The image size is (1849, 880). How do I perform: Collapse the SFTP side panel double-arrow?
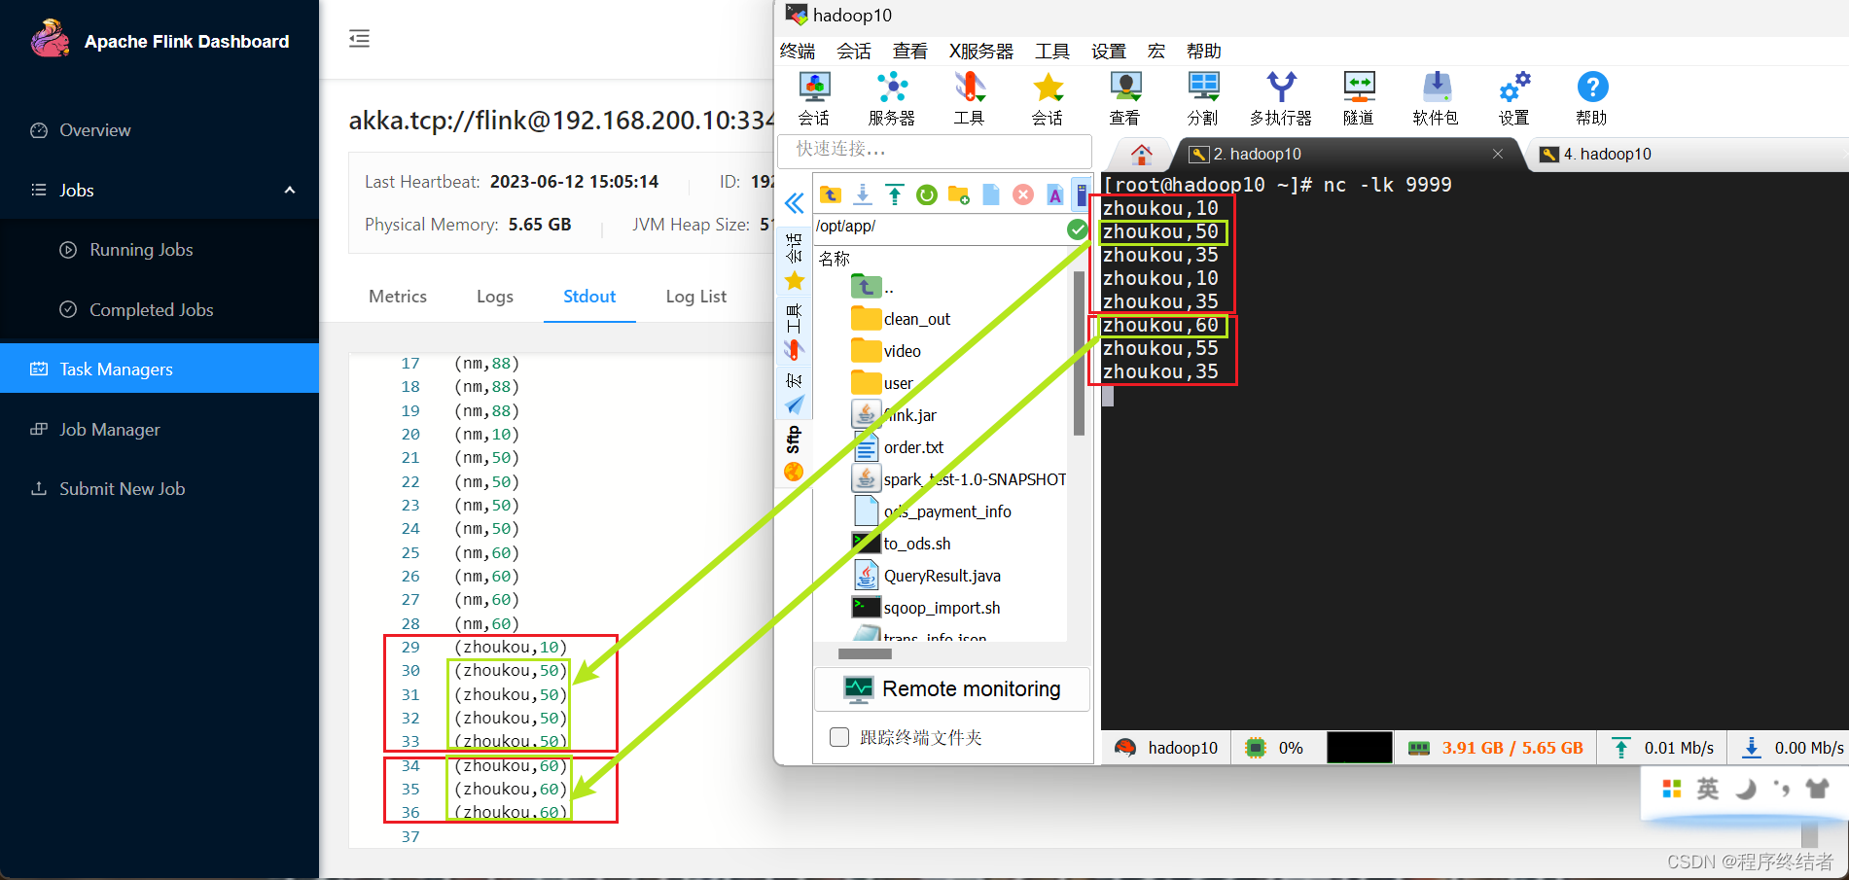pyautogui.click(x=795, y=202)
